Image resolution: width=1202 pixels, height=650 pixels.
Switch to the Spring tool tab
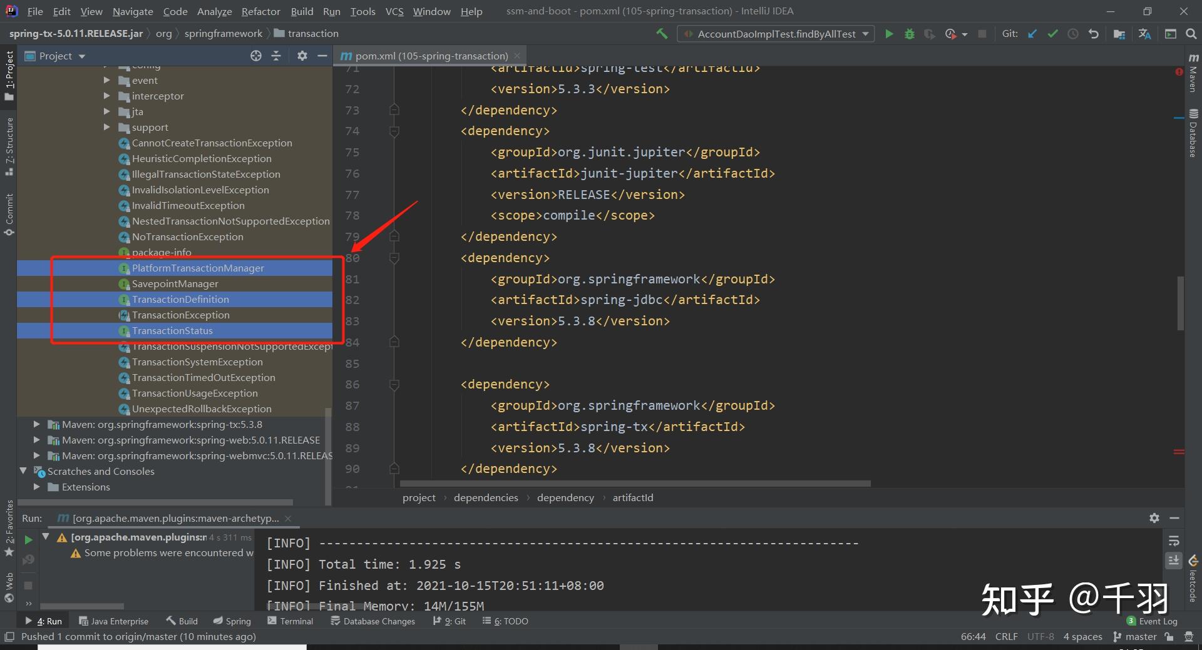tap(232, 621)
